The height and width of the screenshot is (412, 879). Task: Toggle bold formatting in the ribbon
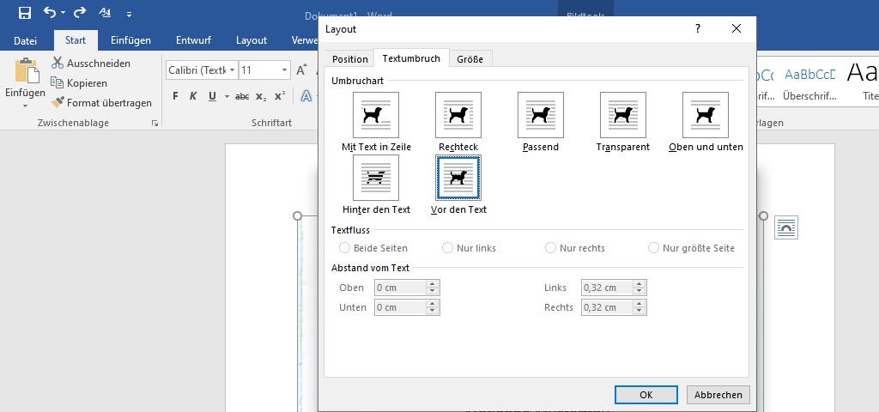click(x=175, y=95)
